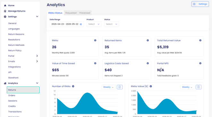Go to General settings
212x117 pixels.
coord(12,23)
